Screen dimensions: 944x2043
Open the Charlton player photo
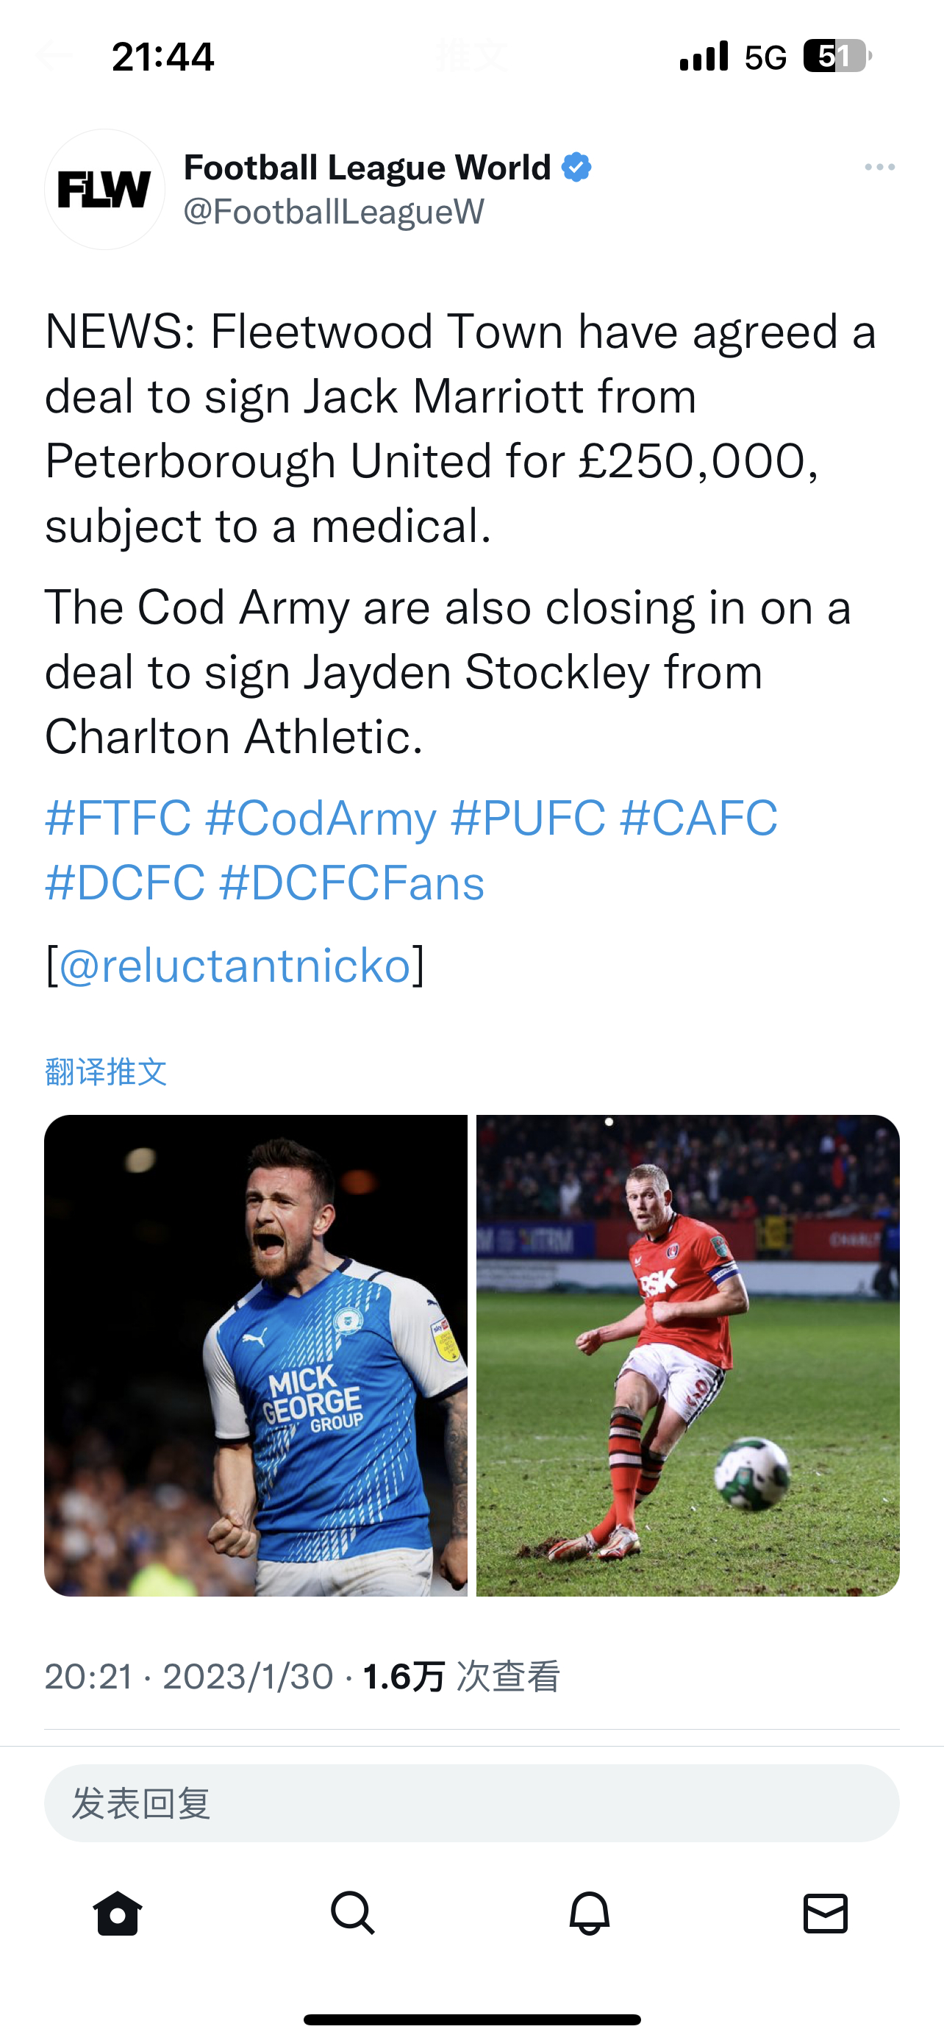[688, 1355]
